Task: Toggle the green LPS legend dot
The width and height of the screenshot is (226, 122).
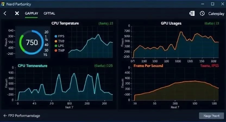Action: (x=56, y=46)
